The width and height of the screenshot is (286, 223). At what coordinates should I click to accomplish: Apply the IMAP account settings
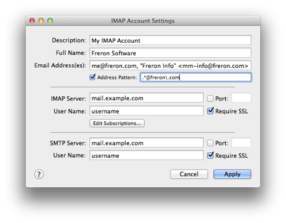[x=232, y=174]
